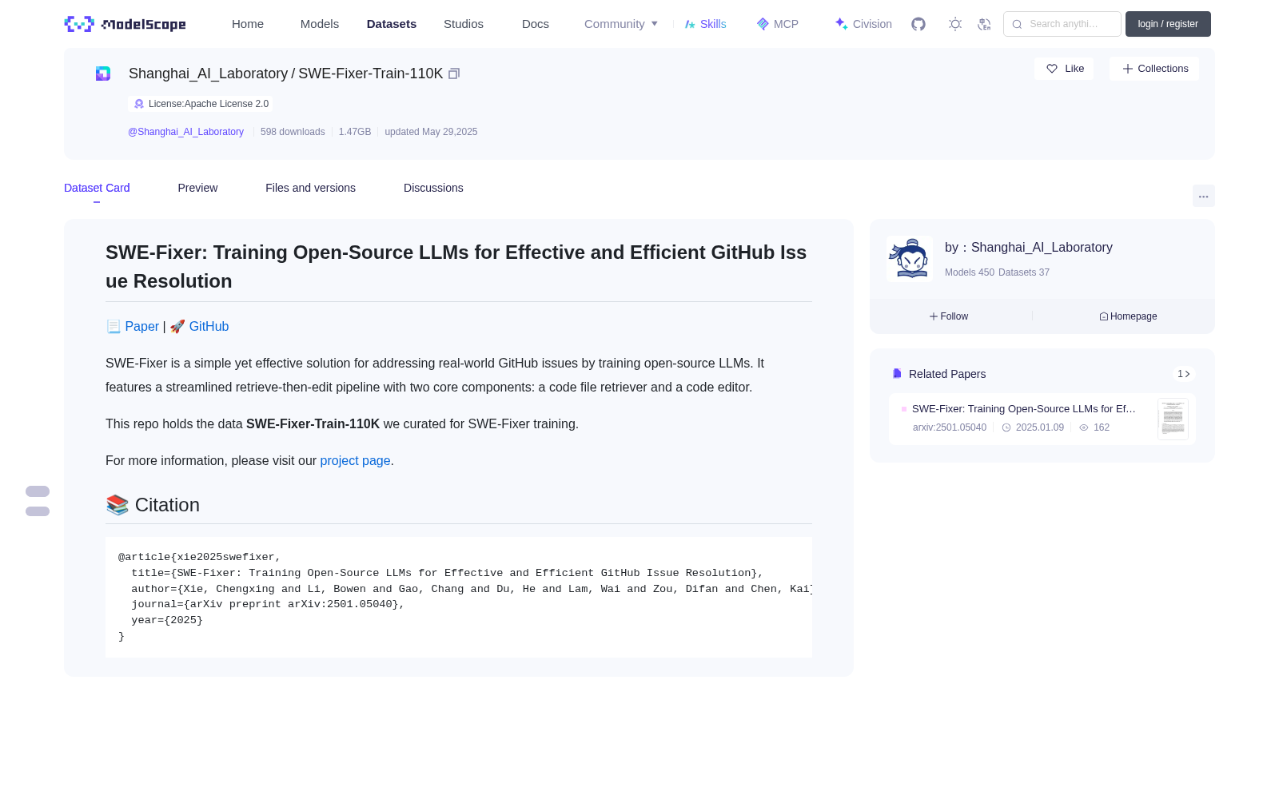
Task: Open the GitHub icon in header
Action: pyautogui.click(x=918, y=24)
